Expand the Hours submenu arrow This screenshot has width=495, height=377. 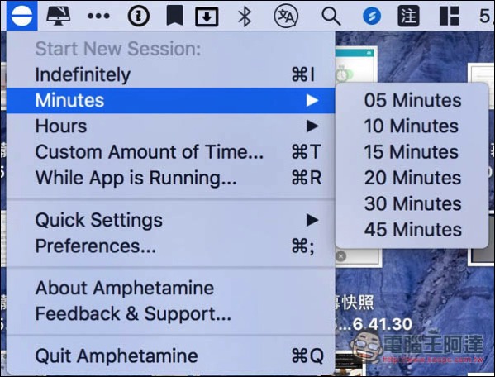[312, 126]
